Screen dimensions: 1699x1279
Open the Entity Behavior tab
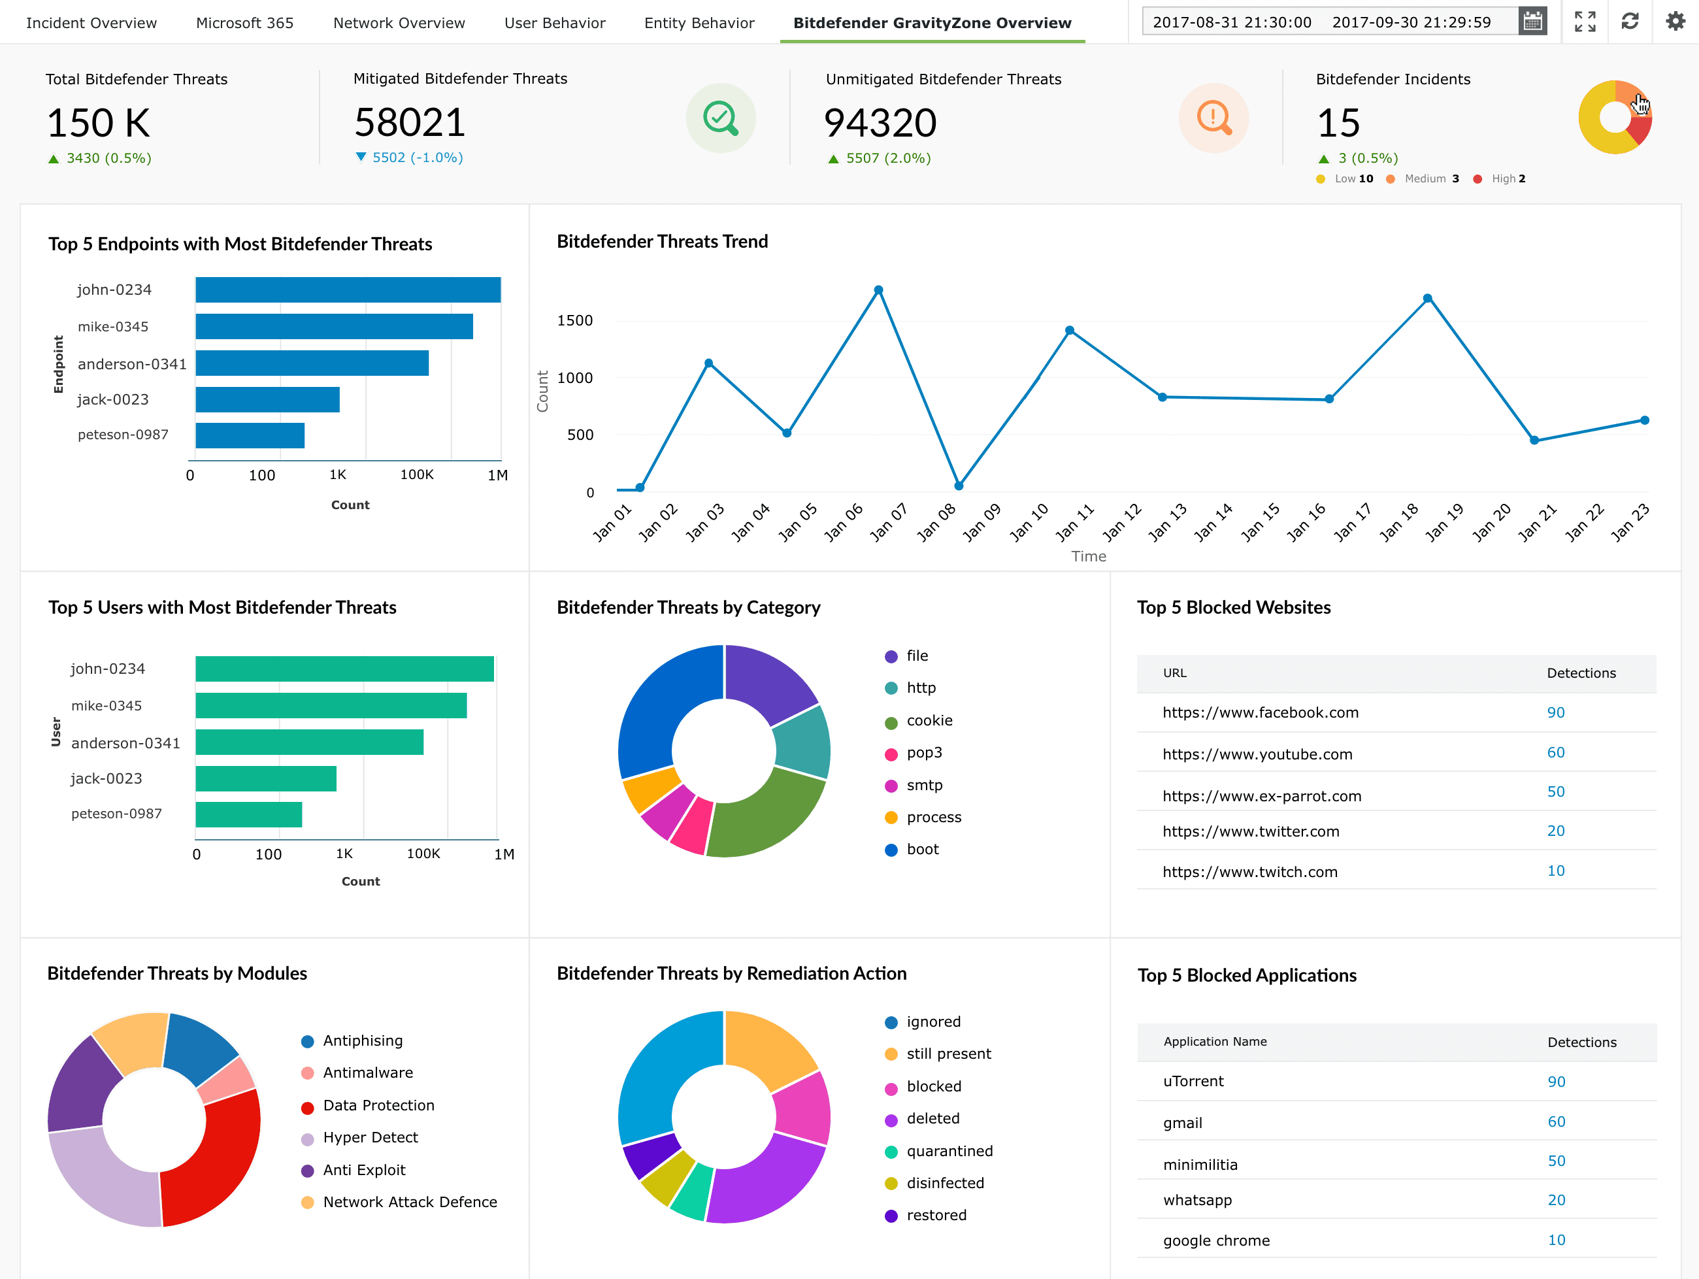[700, 23]
